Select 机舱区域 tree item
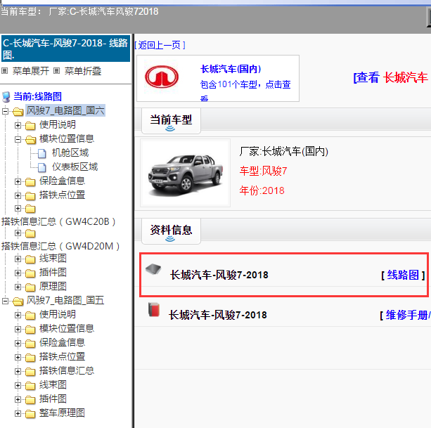 point(70,153)
